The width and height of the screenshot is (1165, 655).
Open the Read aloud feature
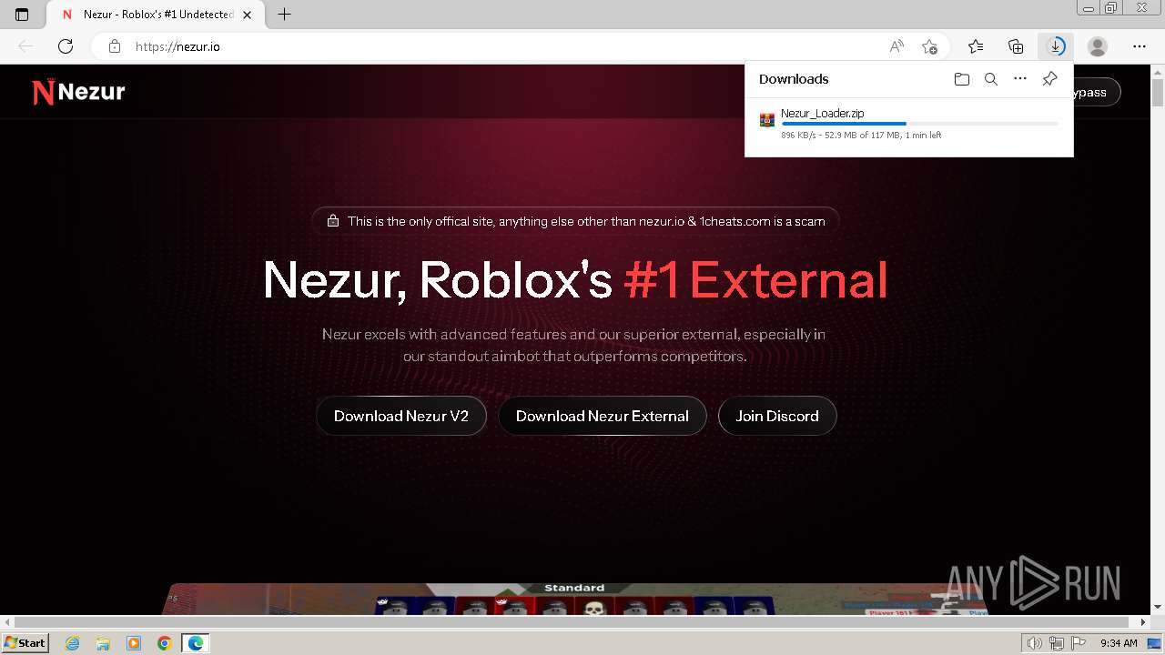897,46
